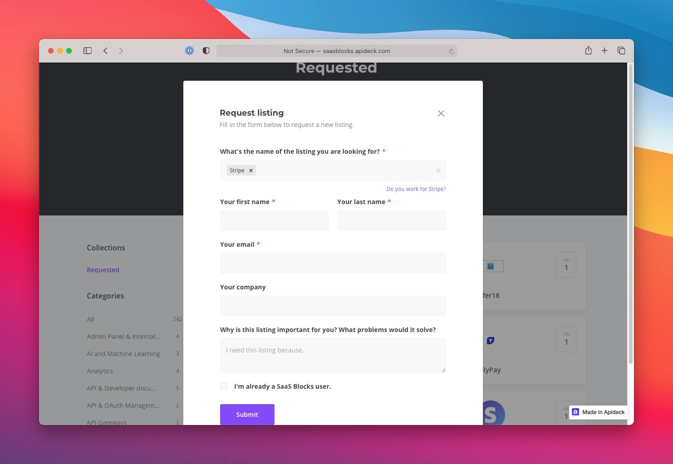This screenshot has height=464, width=673.
Task: Submit the request listing form
Action: 247,415
